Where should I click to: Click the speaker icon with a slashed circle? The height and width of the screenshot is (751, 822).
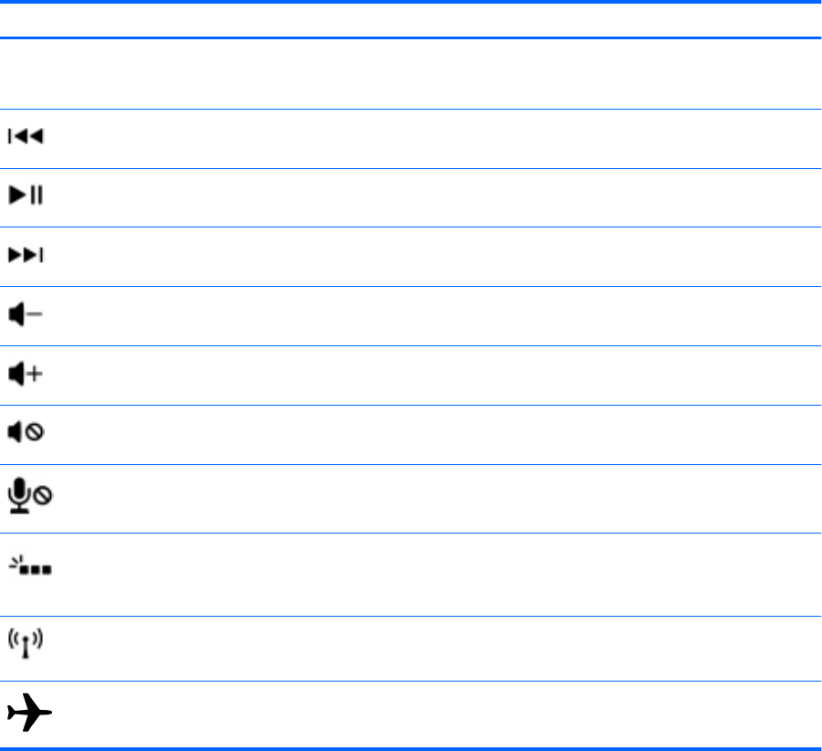[26, 434]
